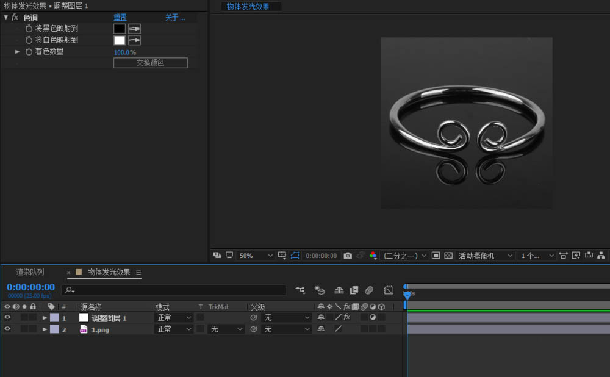Toggle the transparency grid icon in viewer

[448, 256]
